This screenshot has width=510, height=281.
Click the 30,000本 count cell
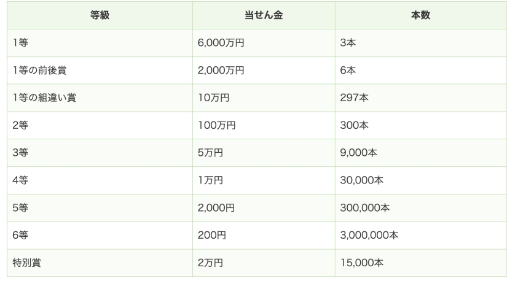(361, 181)
